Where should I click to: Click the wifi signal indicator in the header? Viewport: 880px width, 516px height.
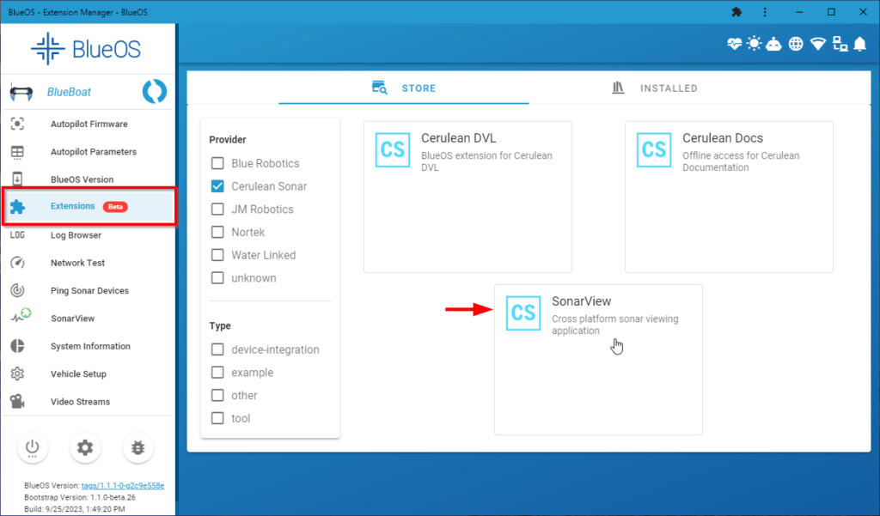click(816, 43)
